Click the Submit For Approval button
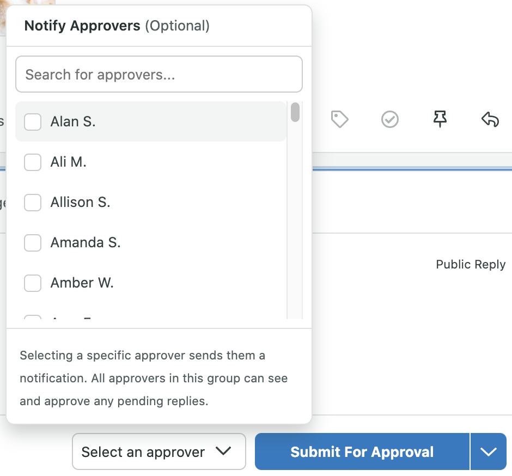 [x=362, y=451]
